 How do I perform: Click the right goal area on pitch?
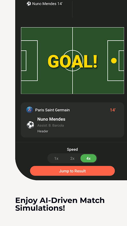pos(121,61)
